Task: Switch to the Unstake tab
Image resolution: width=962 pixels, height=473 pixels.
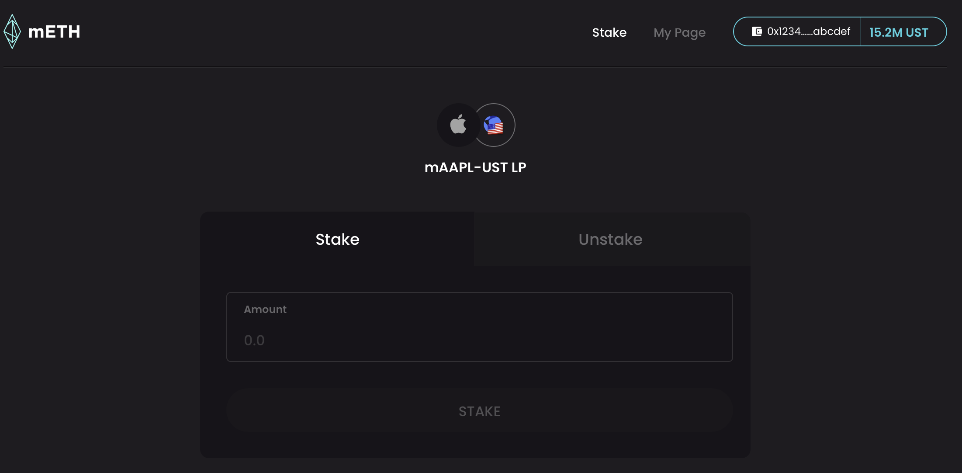Action: click(x=610, y=239)
